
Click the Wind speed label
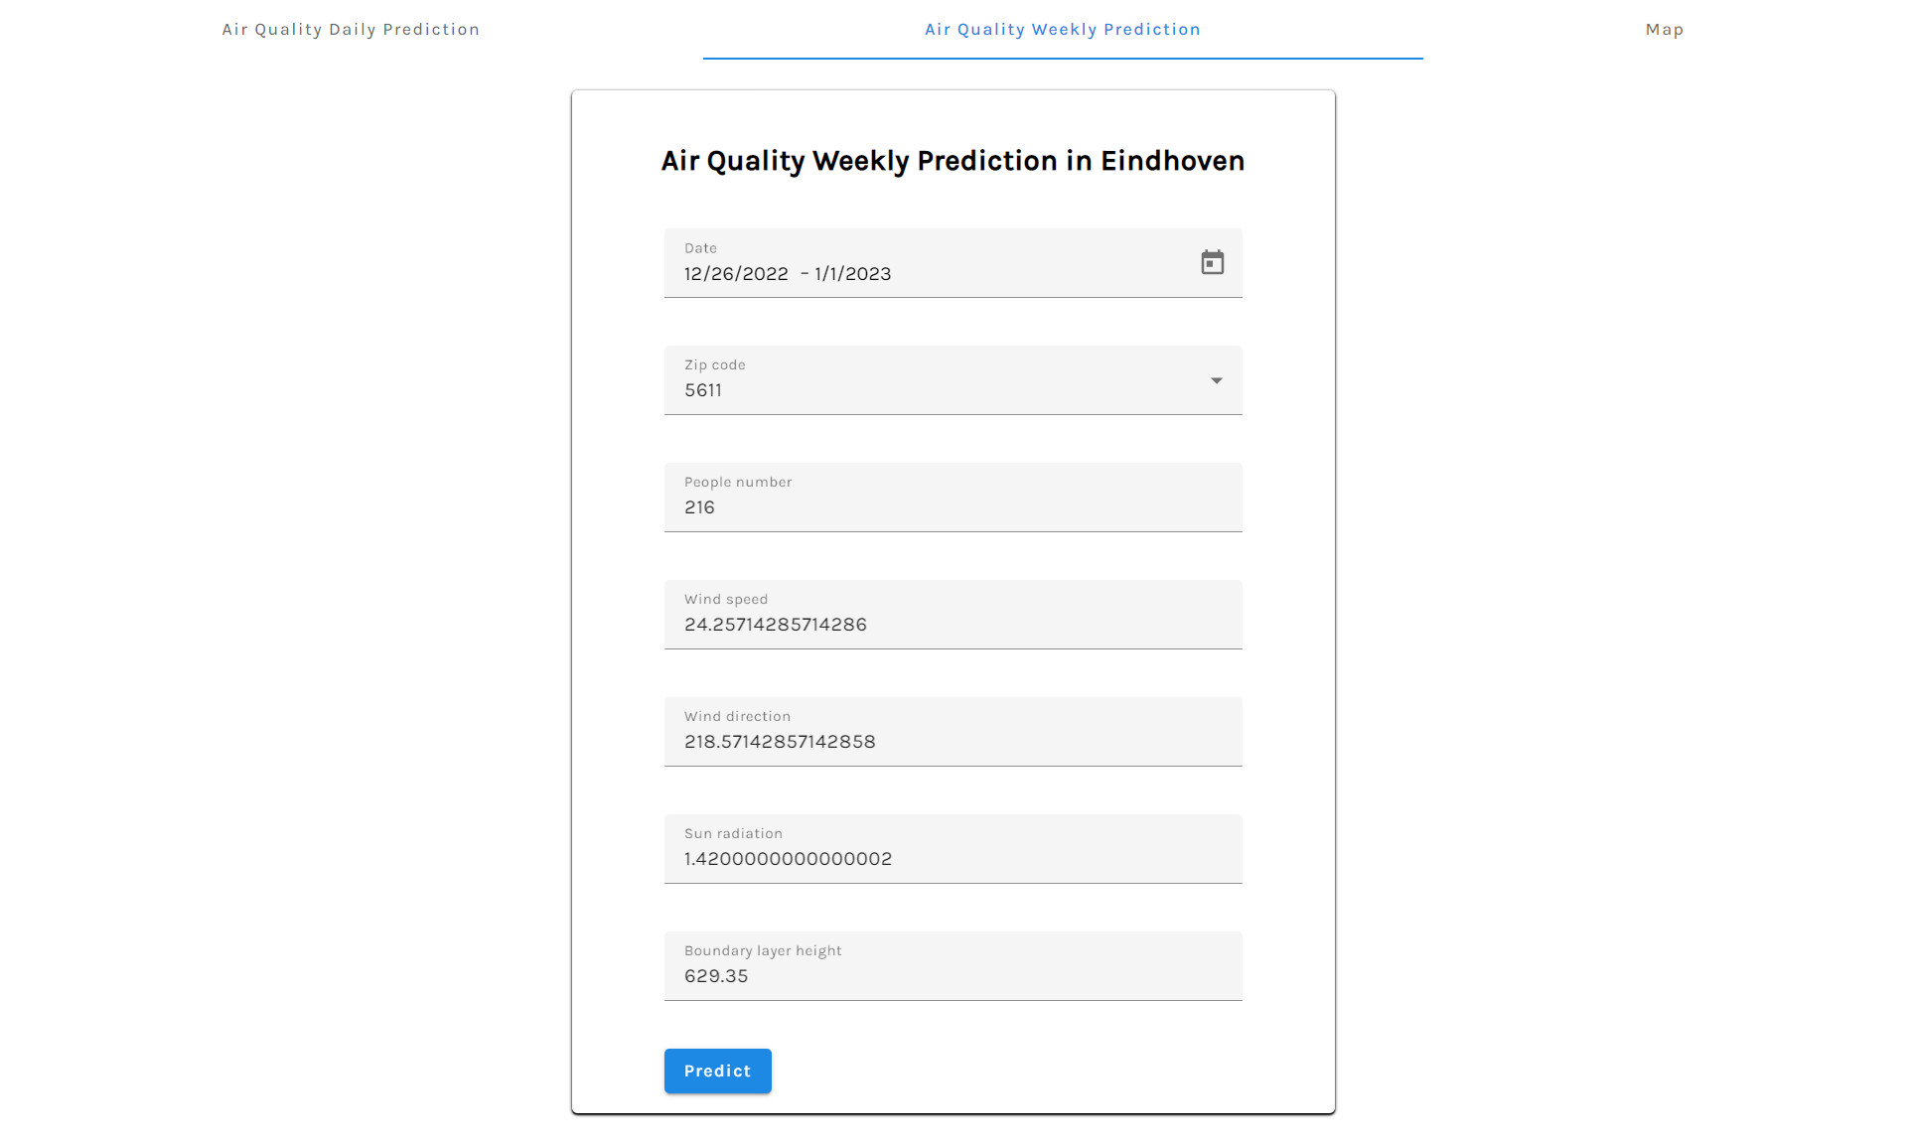725,599
